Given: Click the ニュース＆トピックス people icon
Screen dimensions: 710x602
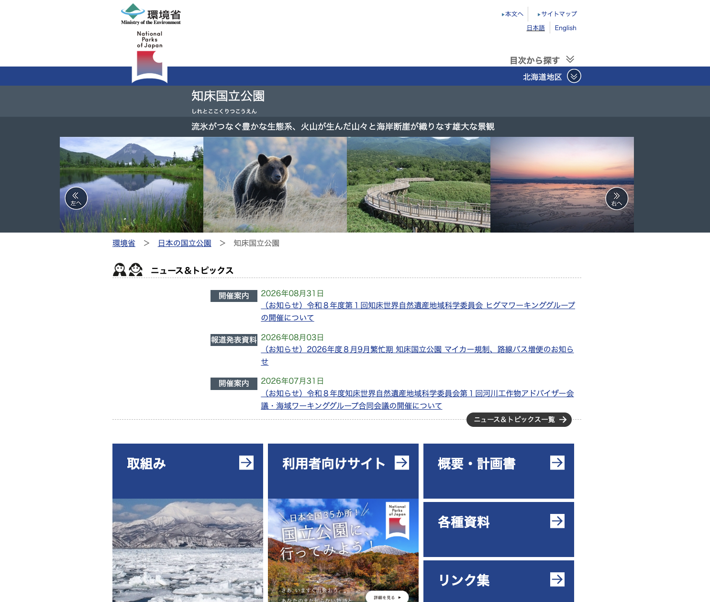Looking at the screenshot, I should (128, 270).
